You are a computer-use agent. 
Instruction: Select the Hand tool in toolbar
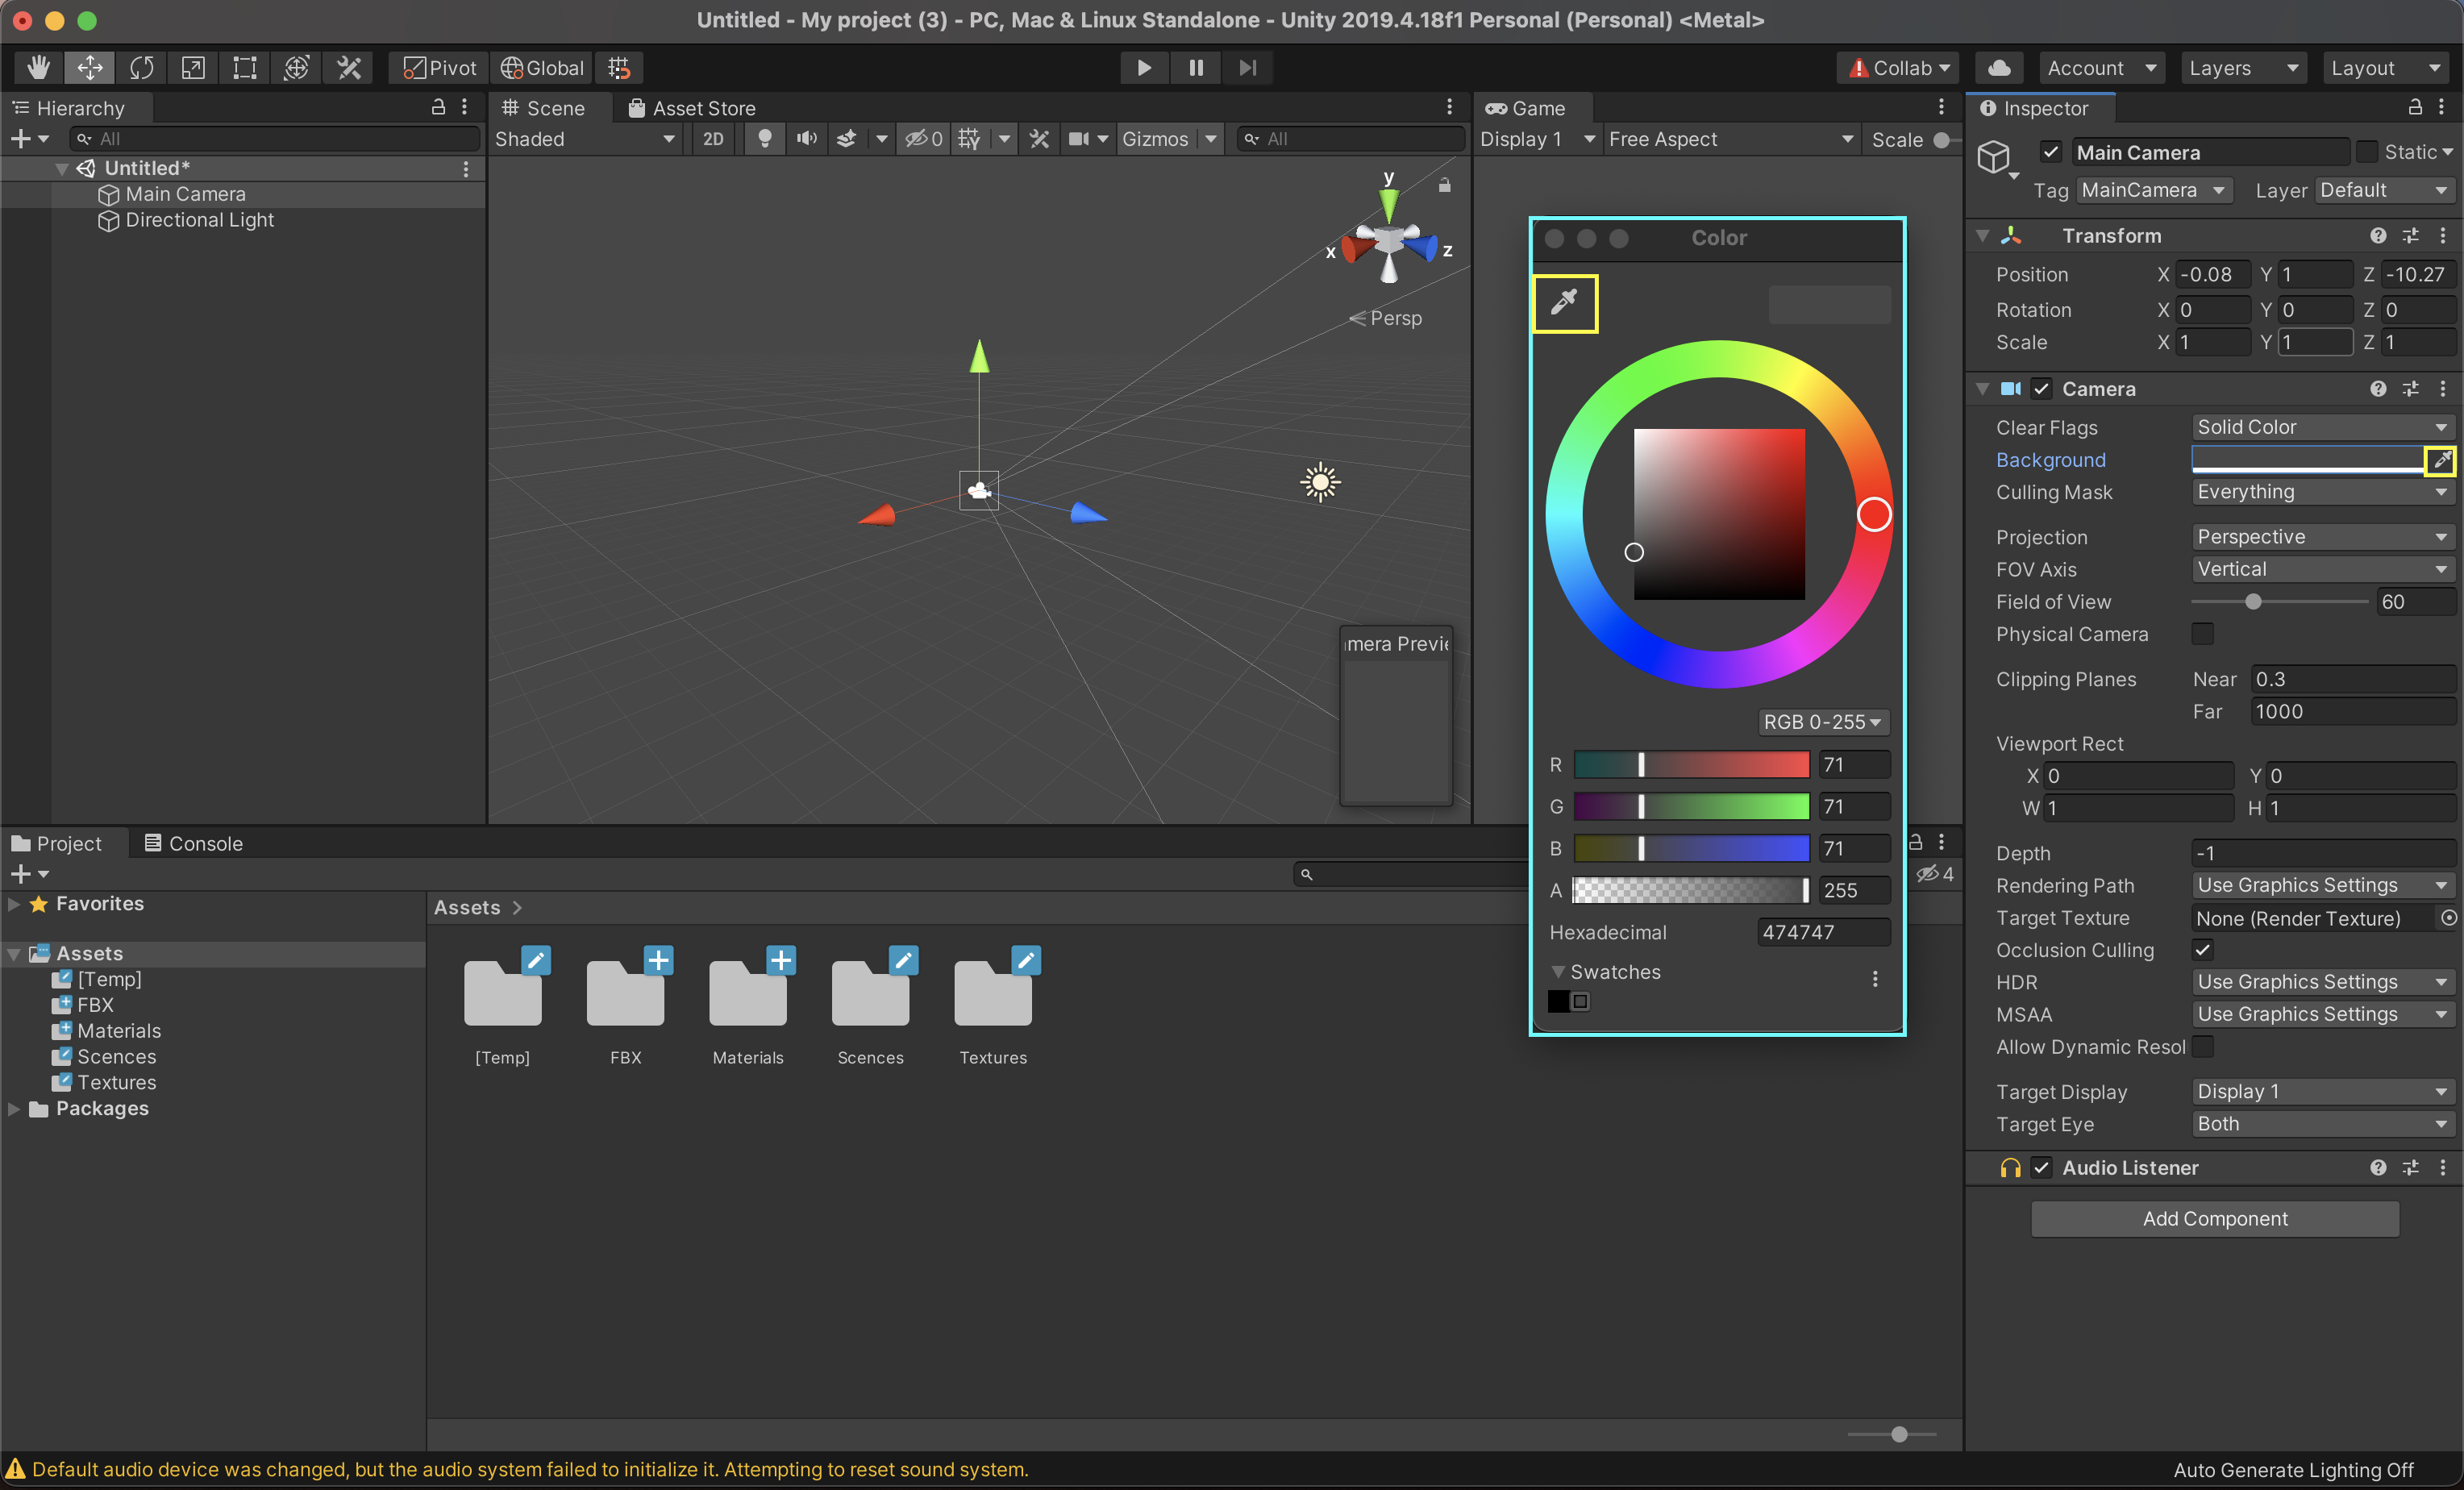(39, 68)
